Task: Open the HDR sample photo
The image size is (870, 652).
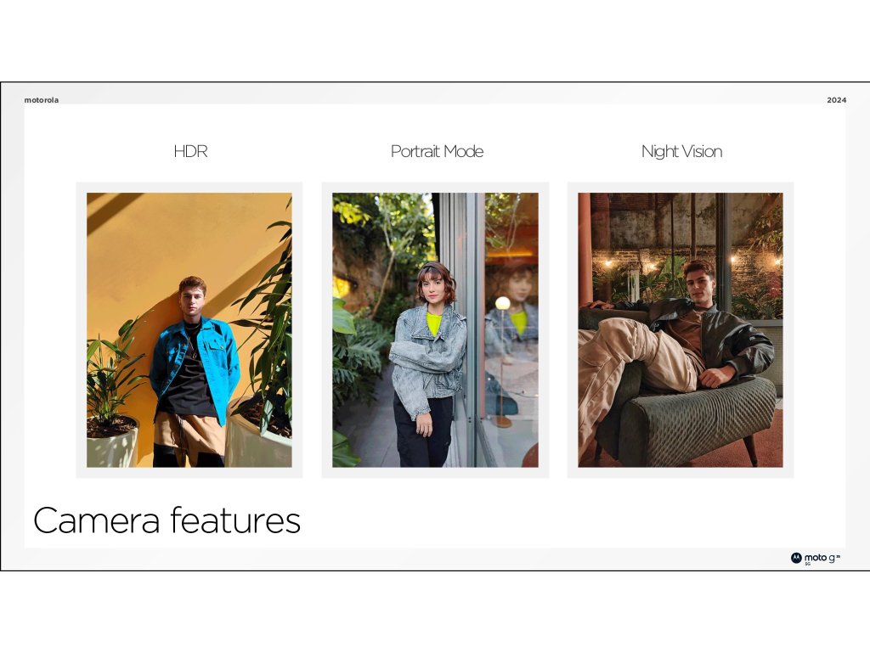Action: 189,330
